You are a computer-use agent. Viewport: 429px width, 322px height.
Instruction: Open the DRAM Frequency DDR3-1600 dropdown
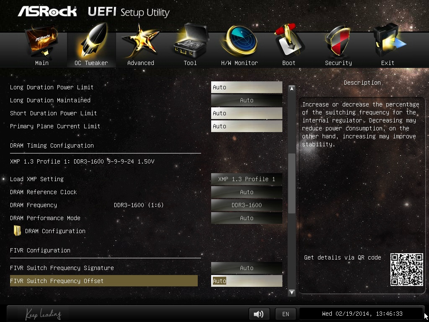click(x=246, y=205)
